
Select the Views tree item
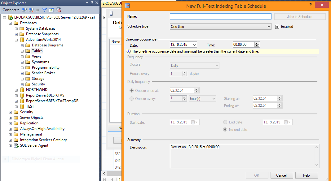36,56
